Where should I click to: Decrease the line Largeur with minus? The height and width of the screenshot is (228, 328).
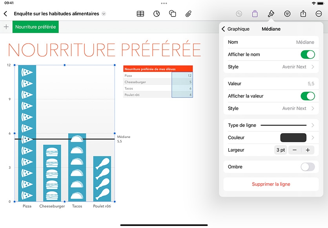[x=295, y=150]
